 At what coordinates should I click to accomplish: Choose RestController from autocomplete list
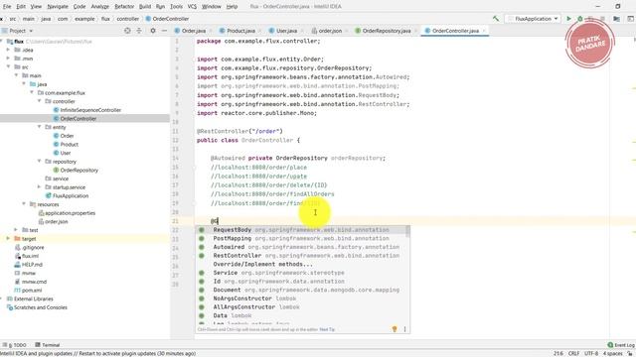click(302, 256)
